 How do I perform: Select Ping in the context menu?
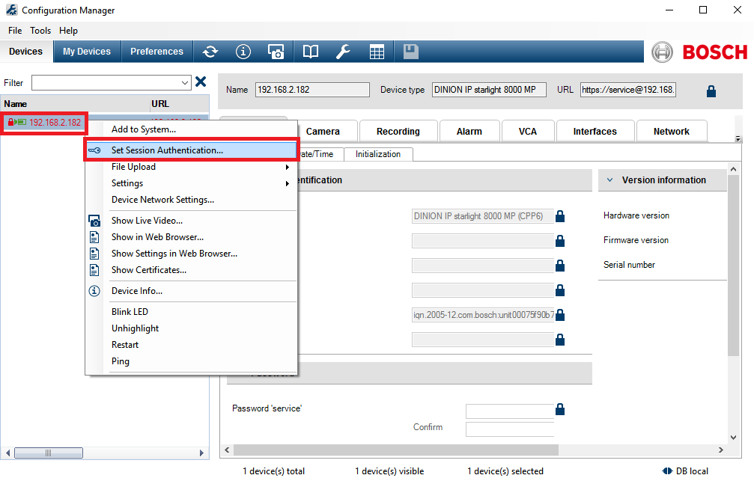[192, 361]
